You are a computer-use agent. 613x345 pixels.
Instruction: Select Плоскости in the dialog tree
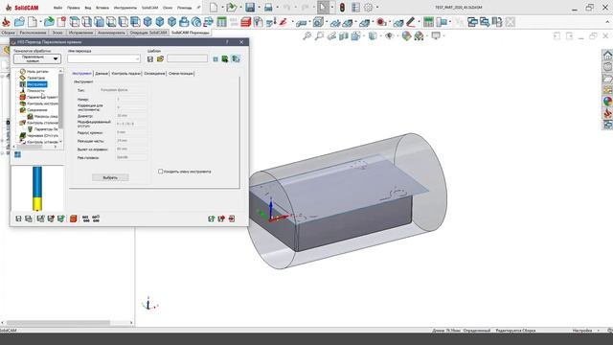coord(35,90)
